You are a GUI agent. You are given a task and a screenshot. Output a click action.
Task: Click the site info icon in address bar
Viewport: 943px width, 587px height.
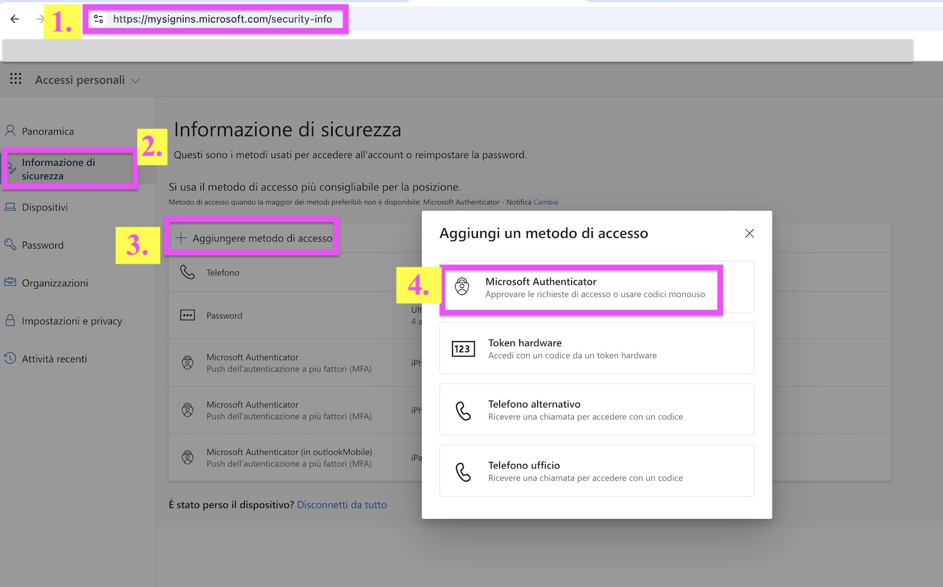click(99, 19)
